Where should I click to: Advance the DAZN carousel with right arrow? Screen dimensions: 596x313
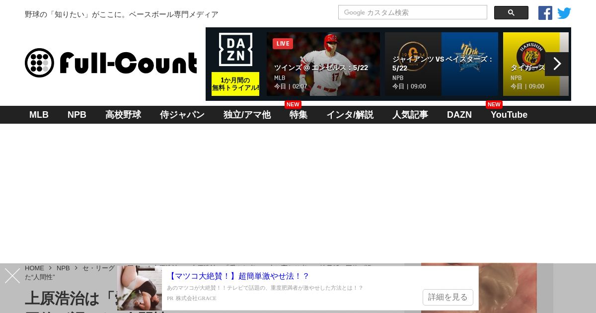point(557,64)
